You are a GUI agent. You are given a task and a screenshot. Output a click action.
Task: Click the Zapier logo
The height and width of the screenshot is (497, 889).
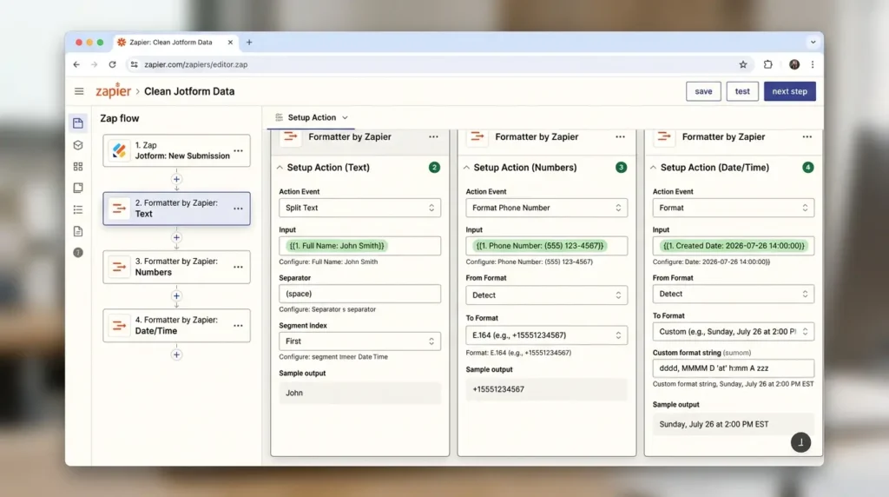pyautogui.click(x=113, y=90)
